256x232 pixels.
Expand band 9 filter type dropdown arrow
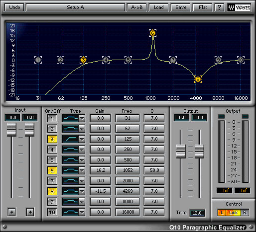tap(82, 202)
